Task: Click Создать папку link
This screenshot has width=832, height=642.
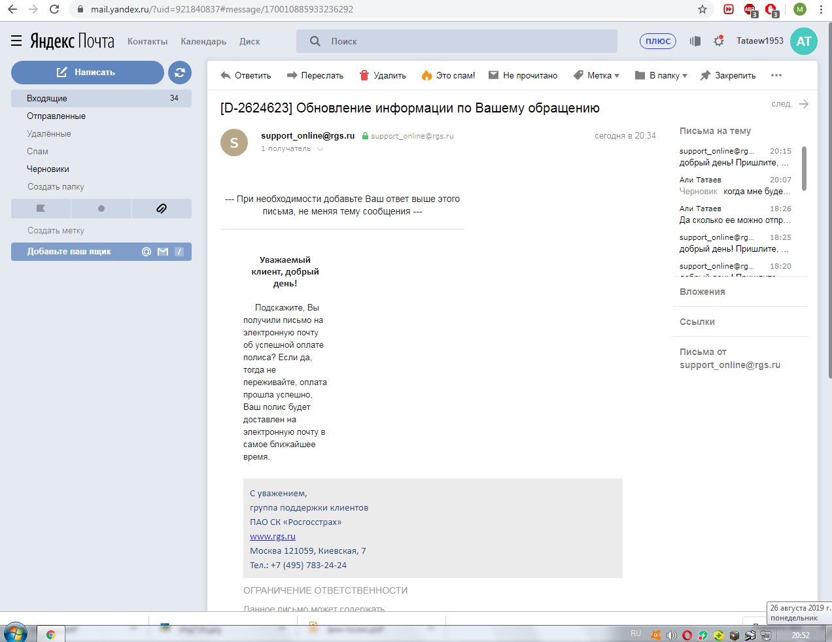Action: (56, 186)
